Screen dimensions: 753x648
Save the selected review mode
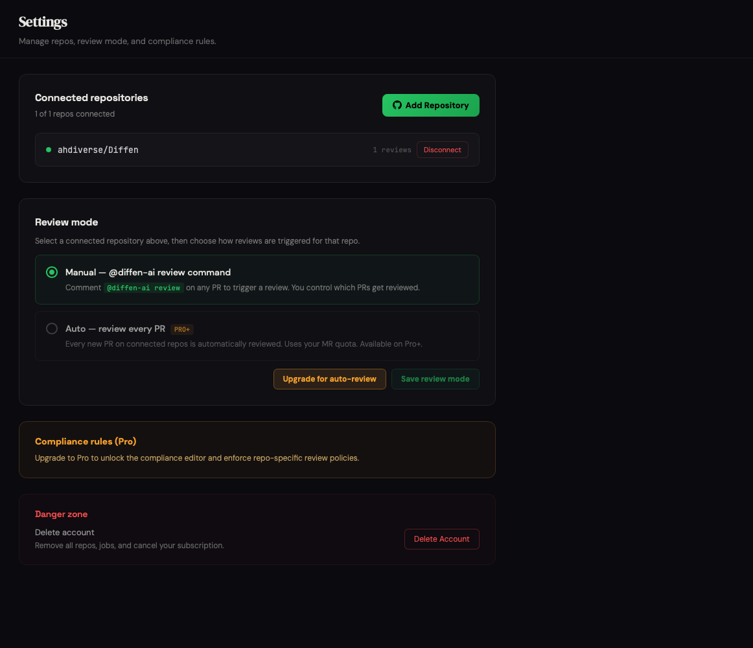[435, 379]
